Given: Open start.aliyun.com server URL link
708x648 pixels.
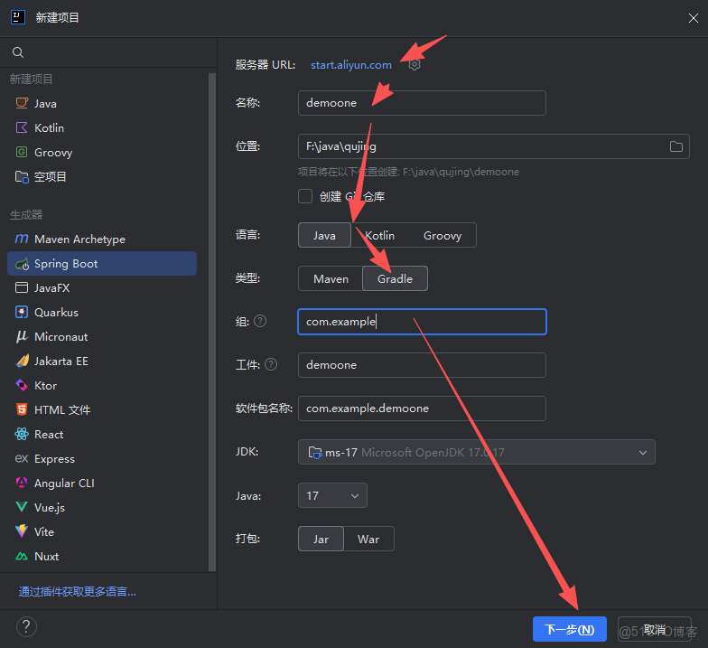Looking at the screenshot, I should tap(350, 65).
